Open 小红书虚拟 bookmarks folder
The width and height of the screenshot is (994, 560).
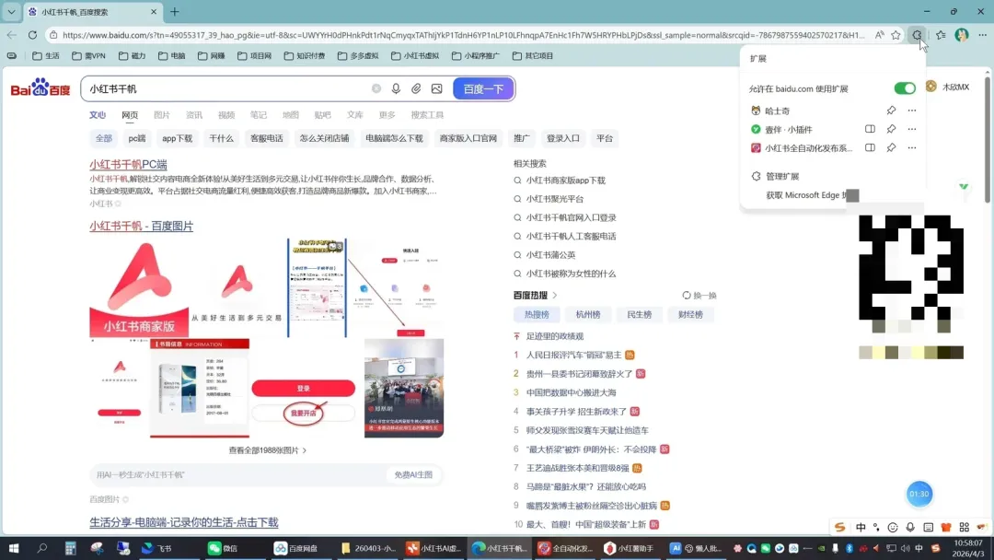point(415,56)
